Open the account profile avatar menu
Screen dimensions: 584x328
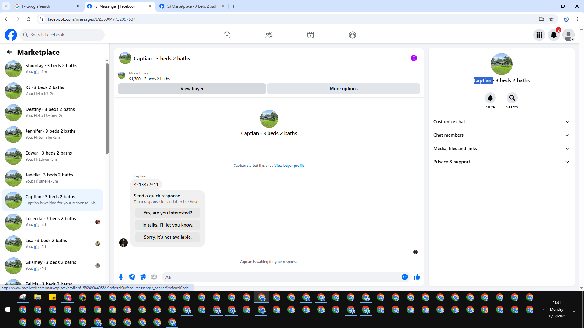tap(568, 35)
